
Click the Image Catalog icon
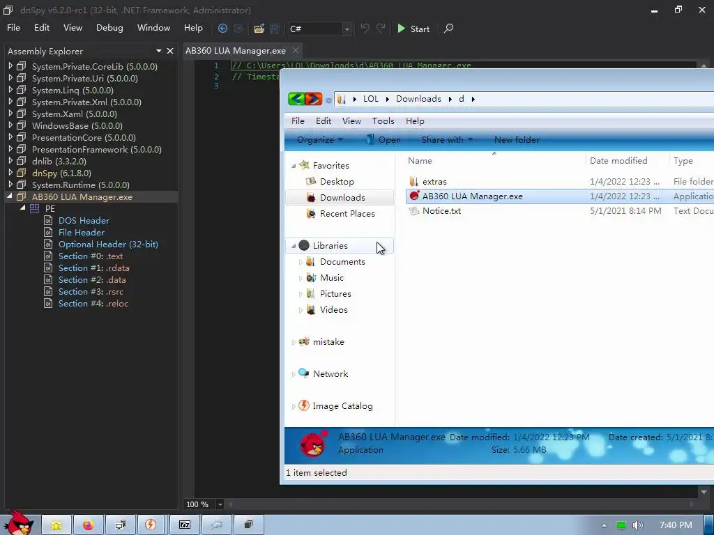point(304,405)
